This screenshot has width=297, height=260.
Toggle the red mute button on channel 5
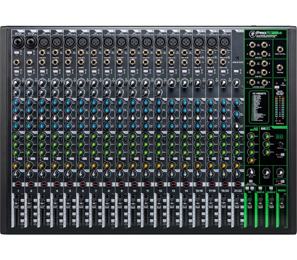70,184
